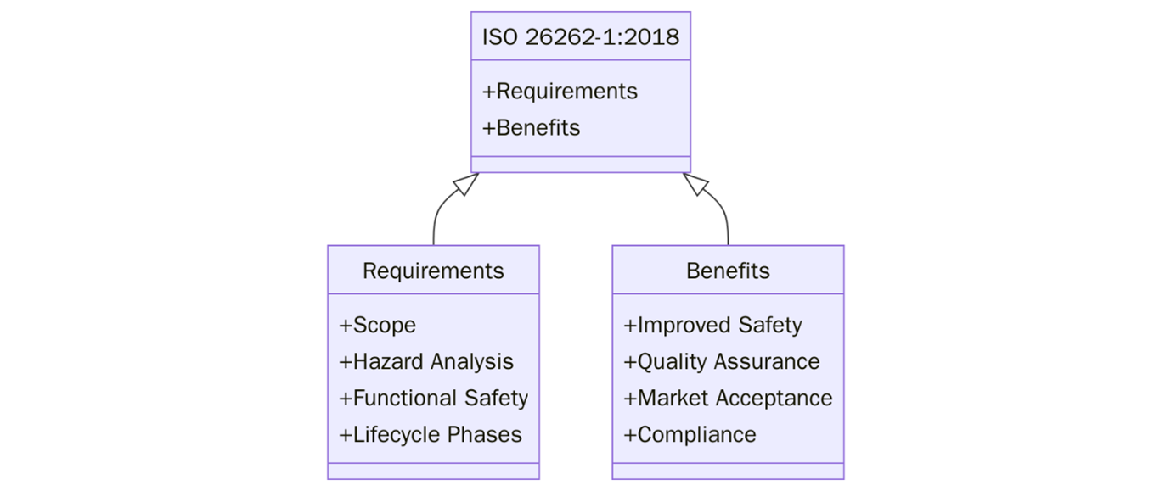Toggle the +Compliance attribute

[690, 434]
